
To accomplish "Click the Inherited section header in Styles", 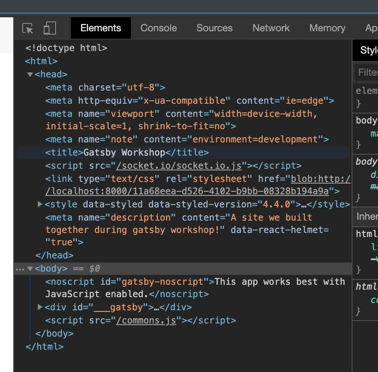I will pyautogui.click(x=365, y=216).
